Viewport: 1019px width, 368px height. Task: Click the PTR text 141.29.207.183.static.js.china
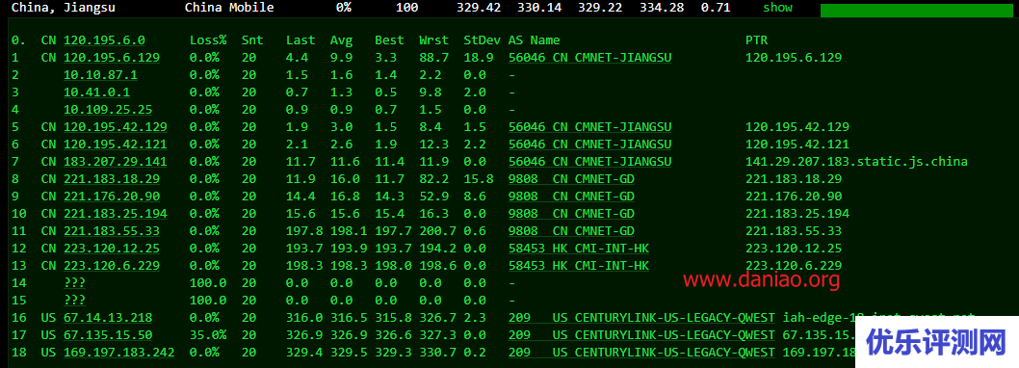tap(856, 161)
